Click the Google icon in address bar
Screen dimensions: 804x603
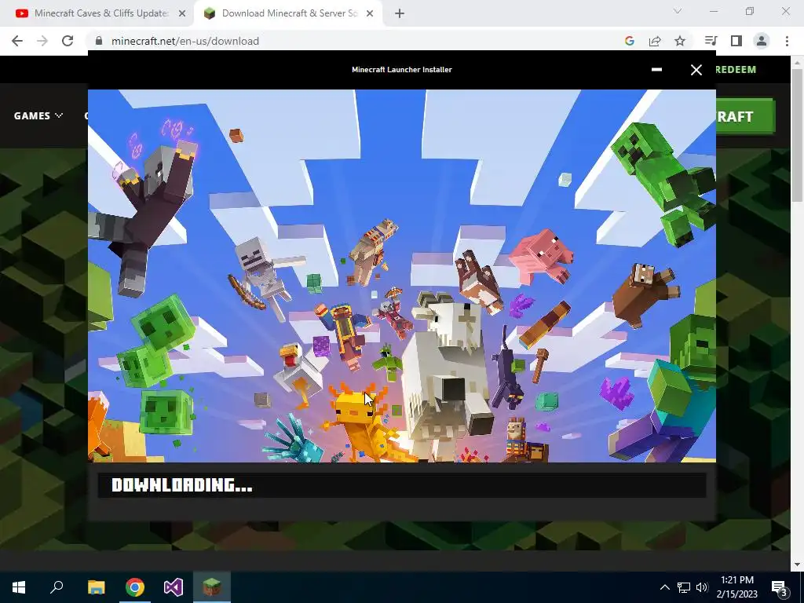tap(629, 41)
